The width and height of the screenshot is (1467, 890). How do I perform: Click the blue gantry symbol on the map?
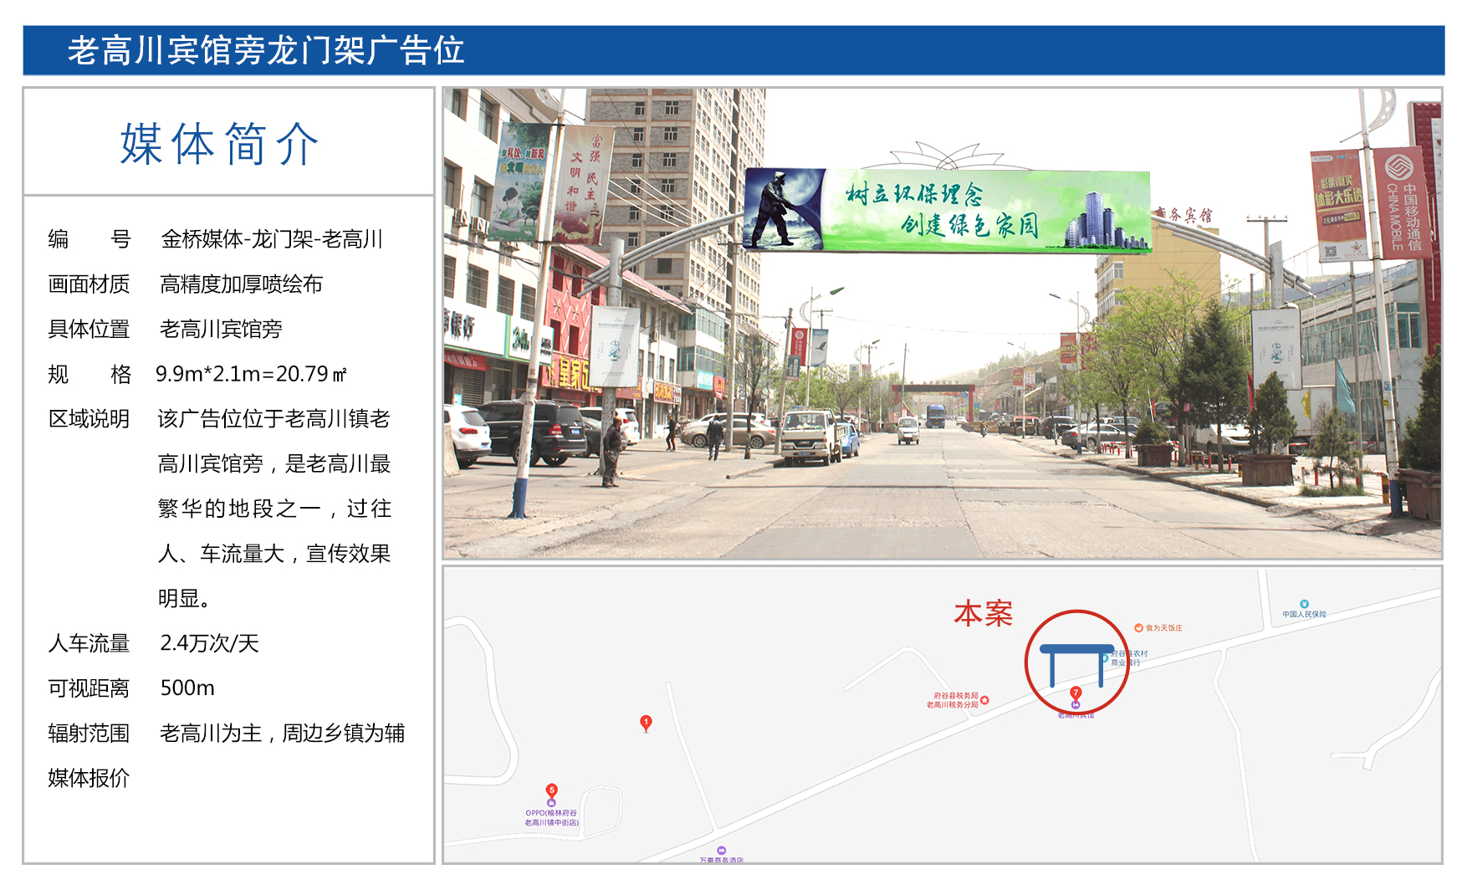point(1076,665)
